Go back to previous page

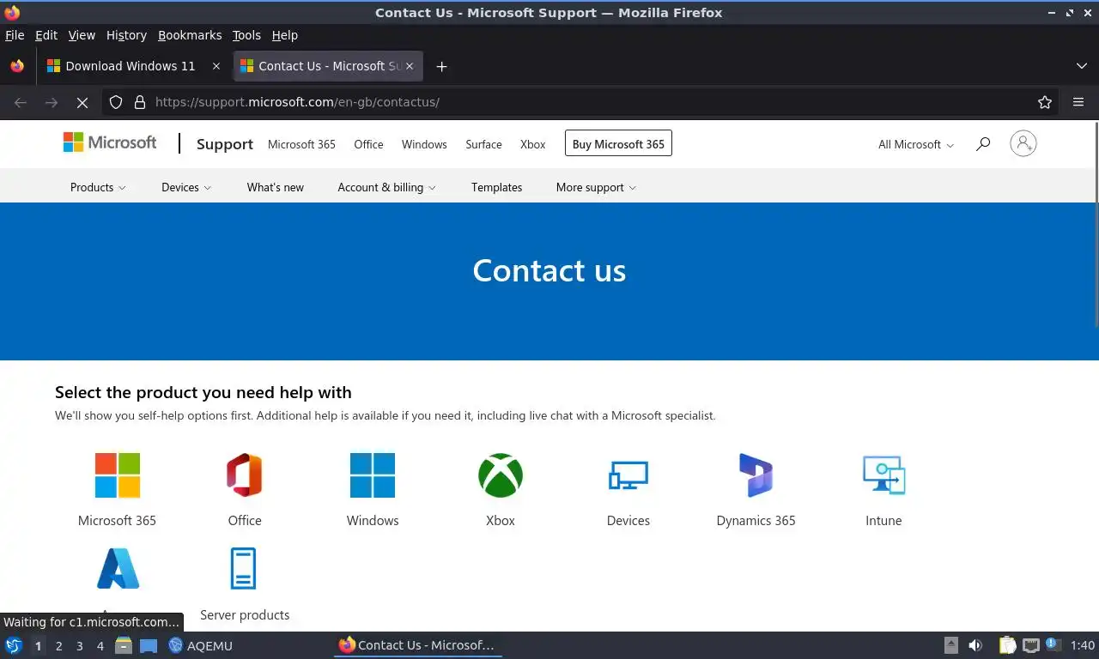point(21,102)
